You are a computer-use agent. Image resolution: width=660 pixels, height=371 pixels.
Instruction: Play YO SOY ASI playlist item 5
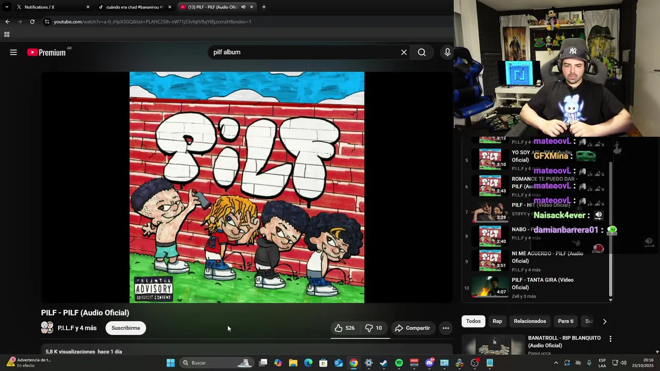pyautogui.click(x=536, y=159)
